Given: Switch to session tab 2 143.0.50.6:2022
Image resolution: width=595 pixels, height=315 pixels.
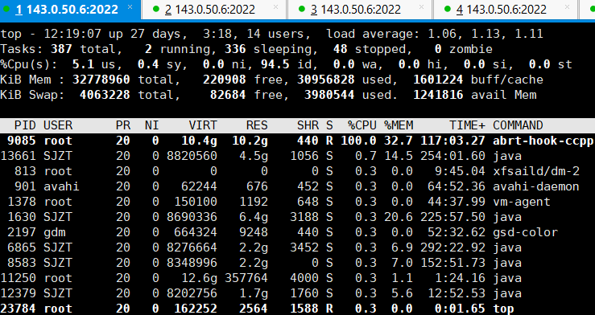Looking at the screenshot, I should tap(214, 10).
